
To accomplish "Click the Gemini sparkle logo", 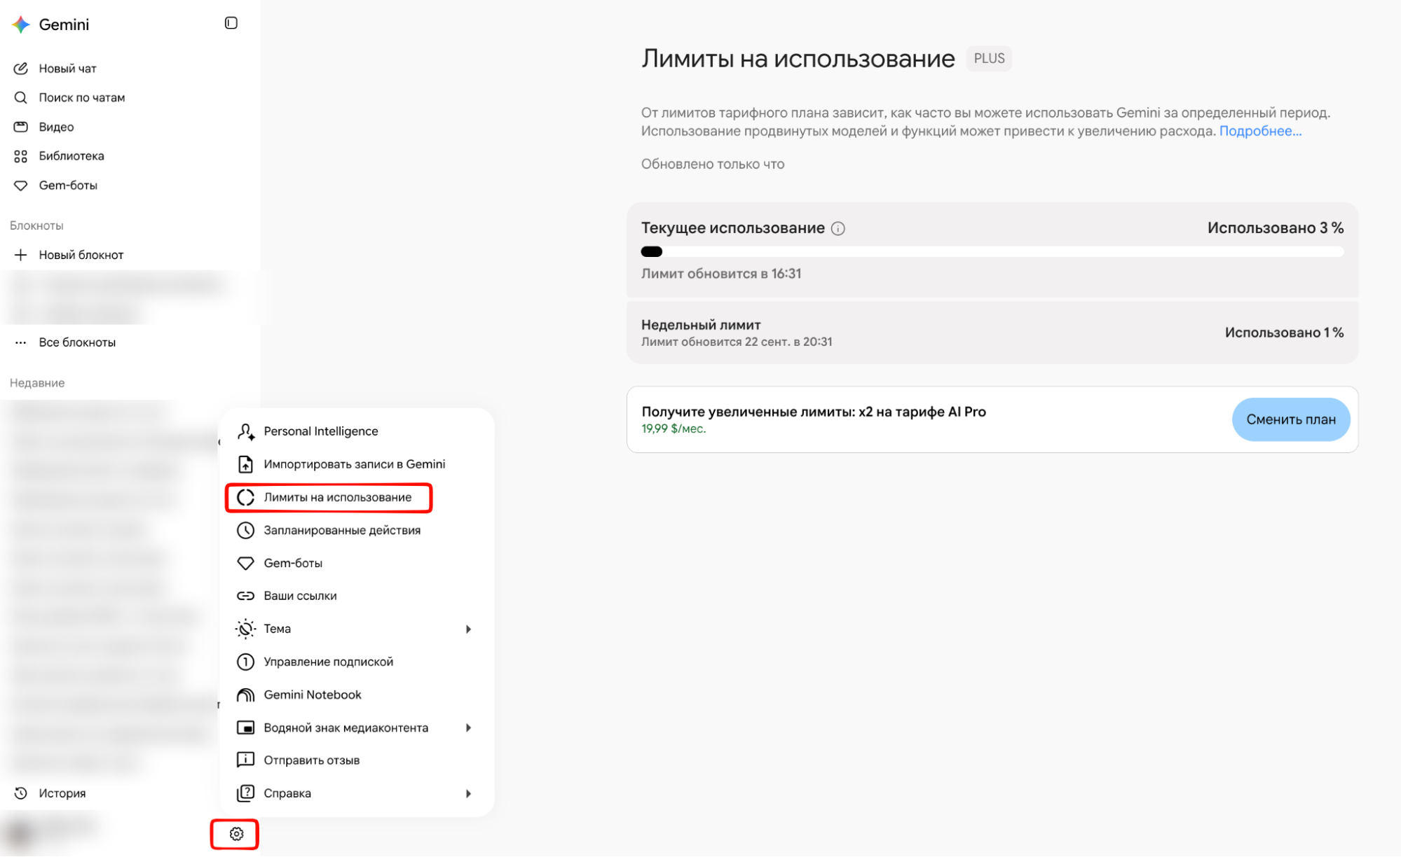I will (21, 25).
